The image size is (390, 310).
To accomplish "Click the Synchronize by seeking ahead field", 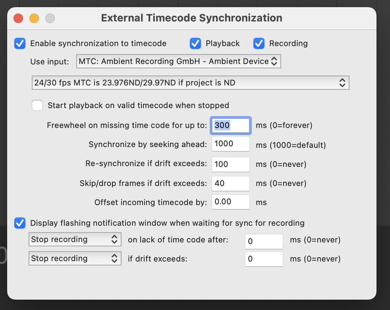I will 231,144.
